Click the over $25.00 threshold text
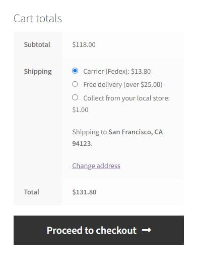Image resolution: width=199 pixels, height=261 pixels. click(143, 85)
